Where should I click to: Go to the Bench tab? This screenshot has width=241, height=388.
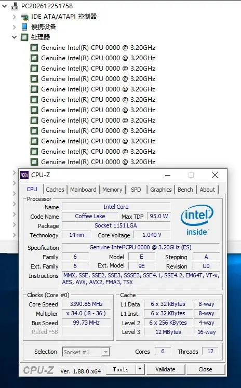pos(185,190)
